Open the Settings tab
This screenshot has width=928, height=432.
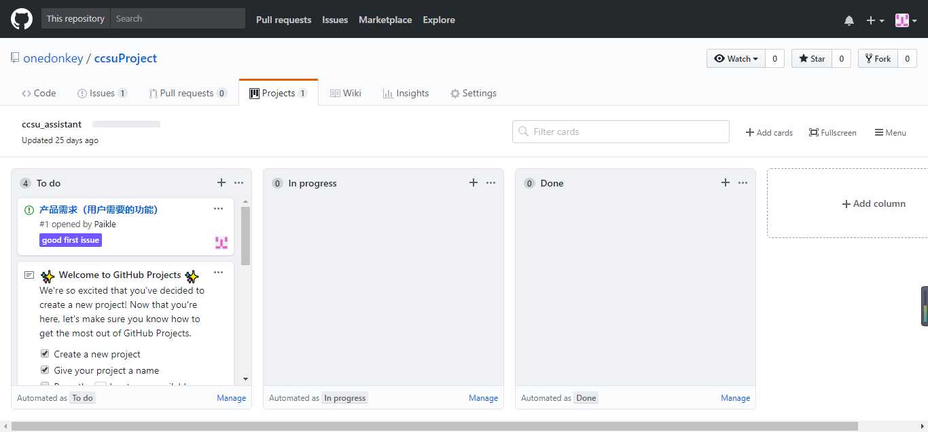click(x=474, y=93)
